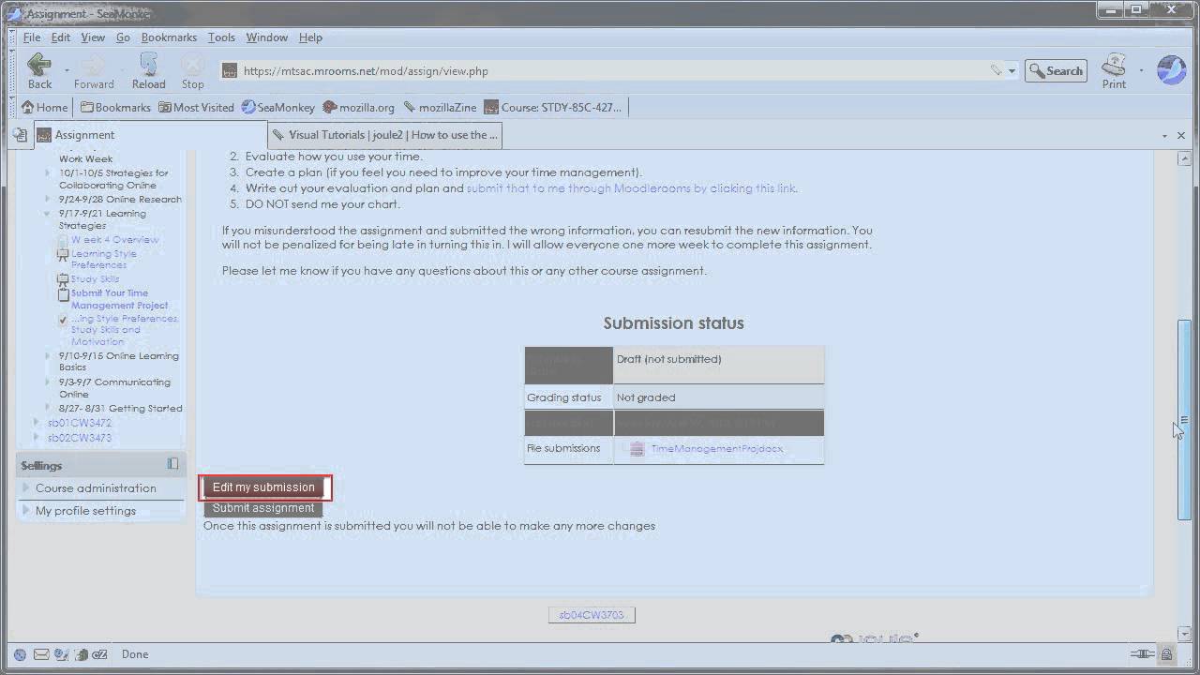Image resolution: width=1200 pixels, height=675 pixels.
Task: Click the sb04CW3703 link at page bottom
Action: point(592,615)
